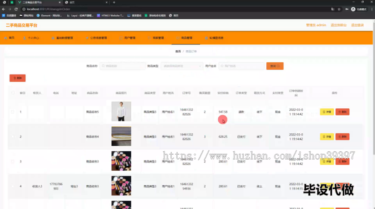Open product photo thumbnail for 商品名称5
Screen dimensions: 375x209
coord(121,111)
